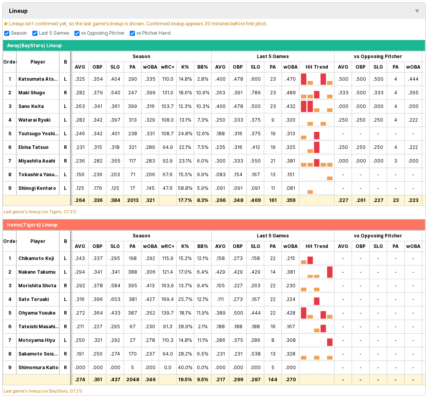The image size is (428, 398).
Task: Click Morishita Shota player name
Action: pyautogui.click(x=37, y=286)
